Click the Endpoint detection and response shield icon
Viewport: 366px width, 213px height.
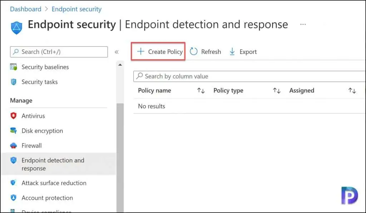click(14, 160)
